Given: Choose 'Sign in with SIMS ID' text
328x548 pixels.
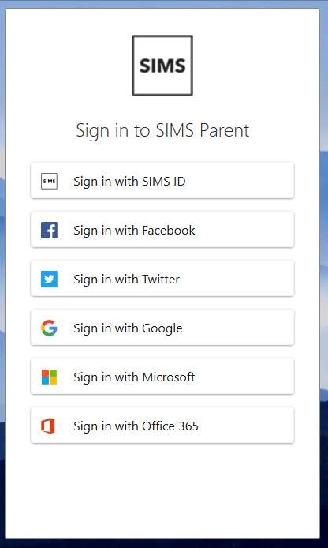Looking at the screenshot, I should click(129, 182).
